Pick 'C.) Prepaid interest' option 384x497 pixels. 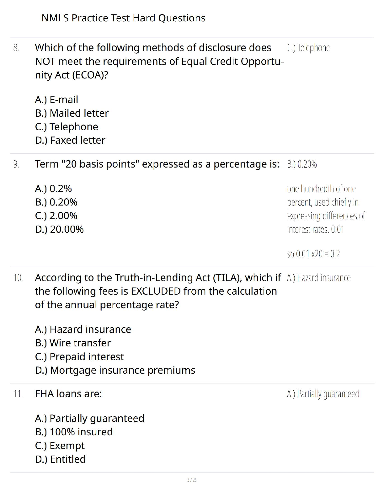[x=79, y=357]
